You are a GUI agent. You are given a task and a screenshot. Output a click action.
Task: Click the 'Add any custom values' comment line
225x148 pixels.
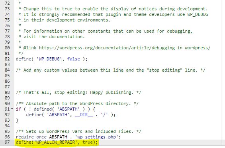pyautogui.click(x=110, y=70)
